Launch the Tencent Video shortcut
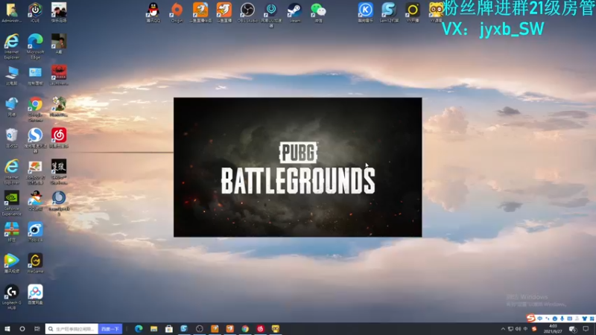 [x=11, y=264]
